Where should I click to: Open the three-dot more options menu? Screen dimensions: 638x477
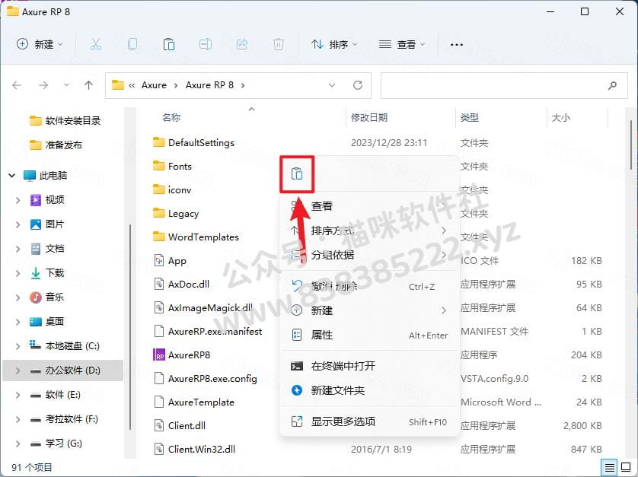click(457, 44)
